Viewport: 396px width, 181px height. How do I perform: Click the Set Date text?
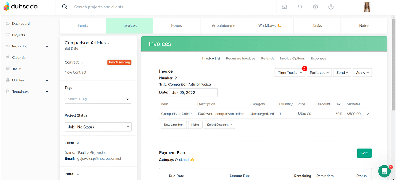[x=72, y=49]
